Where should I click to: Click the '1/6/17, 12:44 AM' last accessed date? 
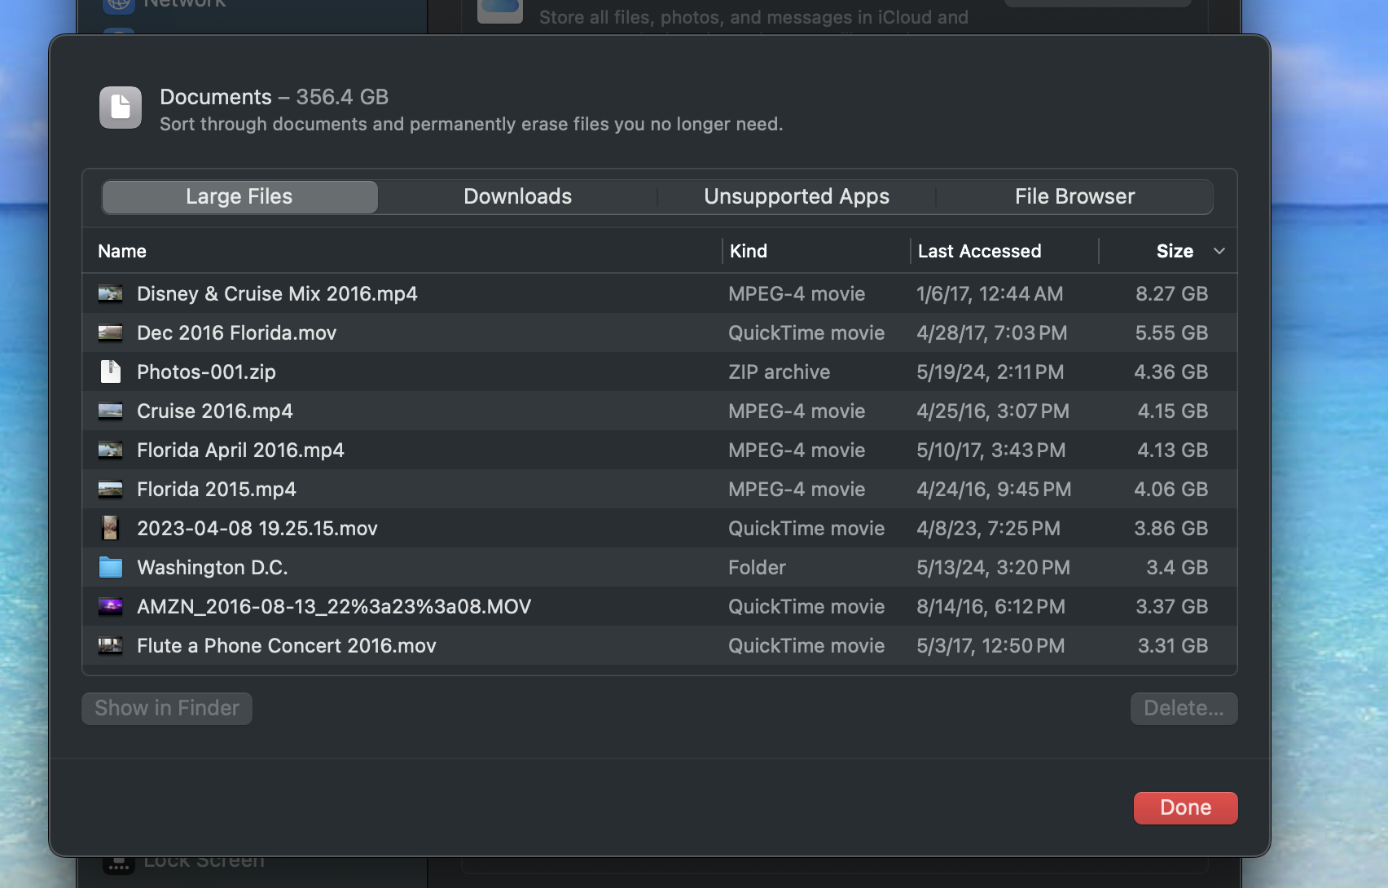pos(990,293)
